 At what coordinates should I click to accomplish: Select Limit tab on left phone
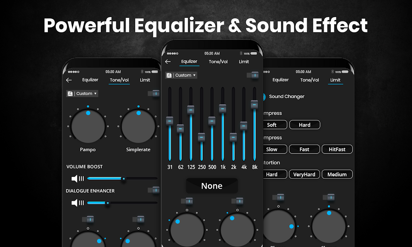click(x=145, y=80)
